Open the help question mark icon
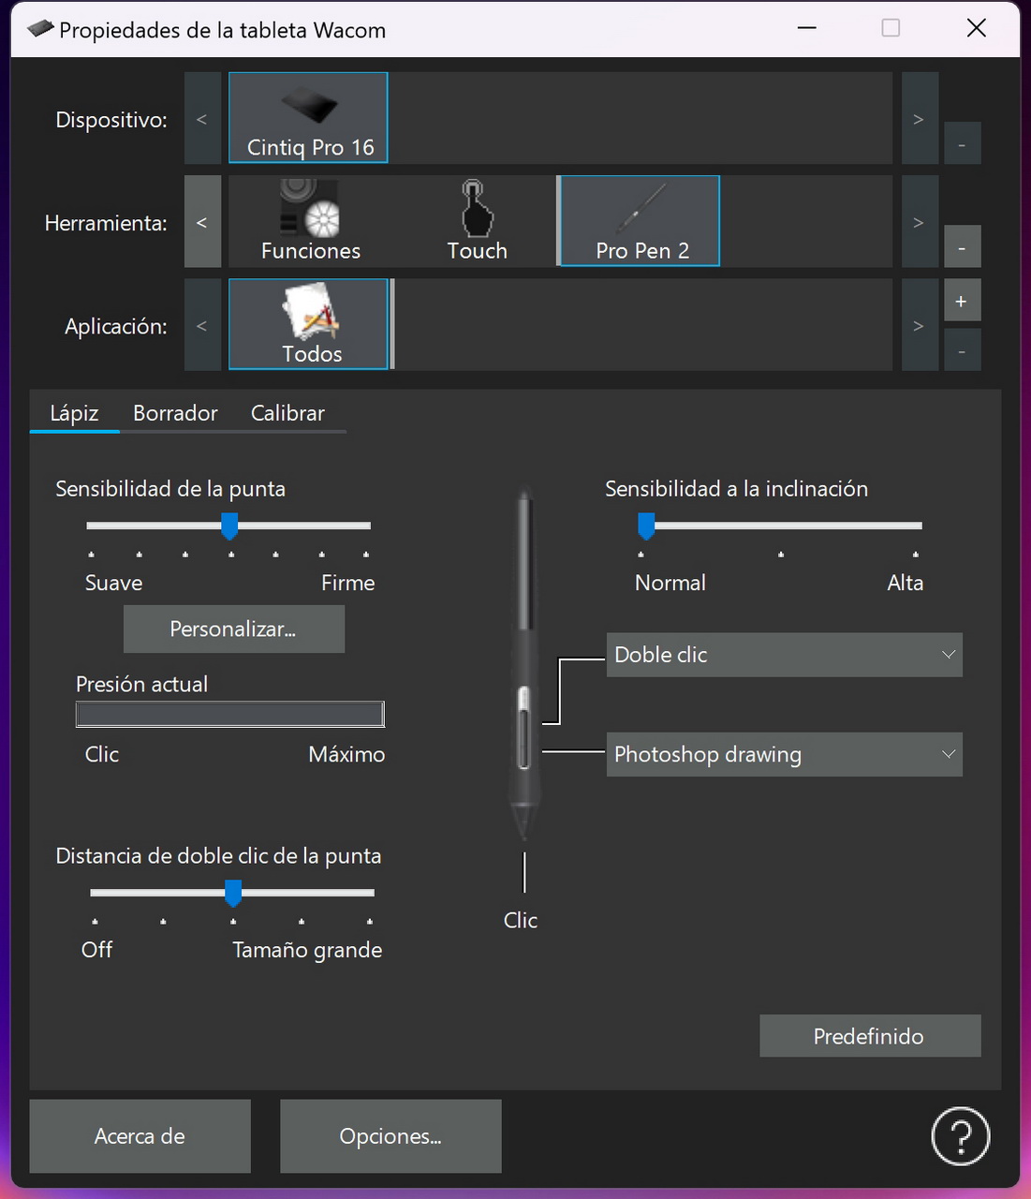The image size is (1031, 1199). coord(960,1135)
